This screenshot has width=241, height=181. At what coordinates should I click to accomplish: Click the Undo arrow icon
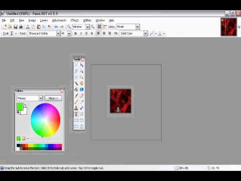pyautogui.click(x=56, y=27)
